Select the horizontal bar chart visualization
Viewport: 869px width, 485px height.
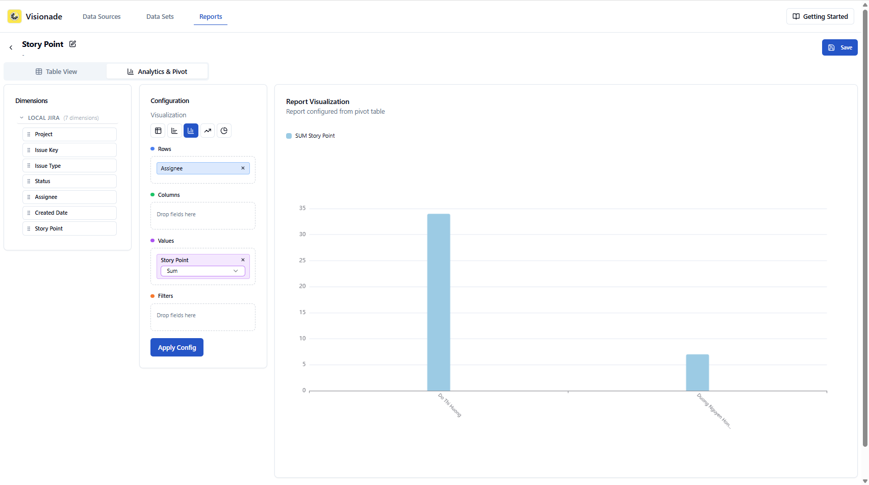[174, 131]
